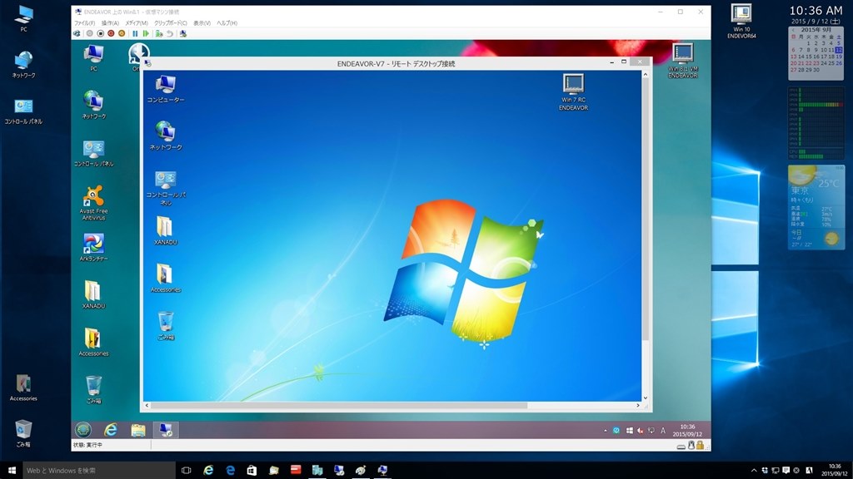The height and width of the screenshot is (479, 853).
Task: Select Accessories folder on Windows 7 desktop
Action: pyautogui.click(x=166, y=279)
